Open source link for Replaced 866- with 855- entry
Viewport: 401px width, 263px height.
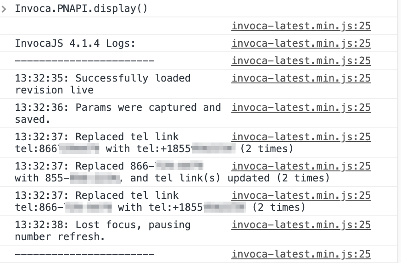(x=301, y=166)
